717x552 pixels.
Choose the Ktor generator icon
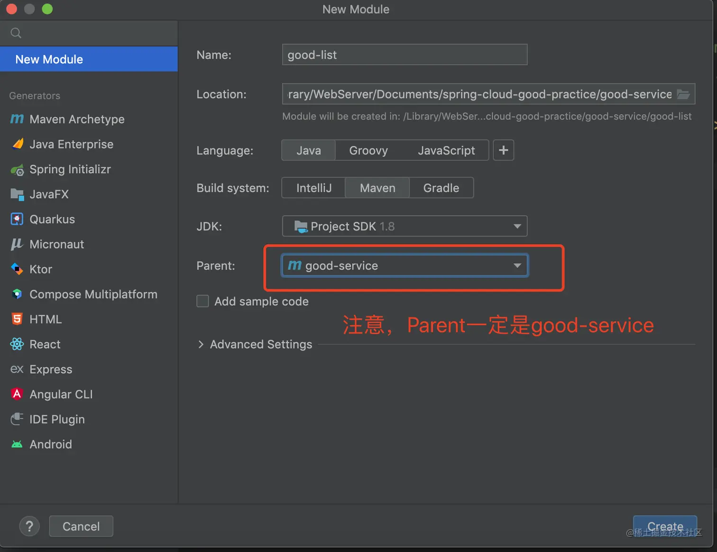(x=17, y=269)
